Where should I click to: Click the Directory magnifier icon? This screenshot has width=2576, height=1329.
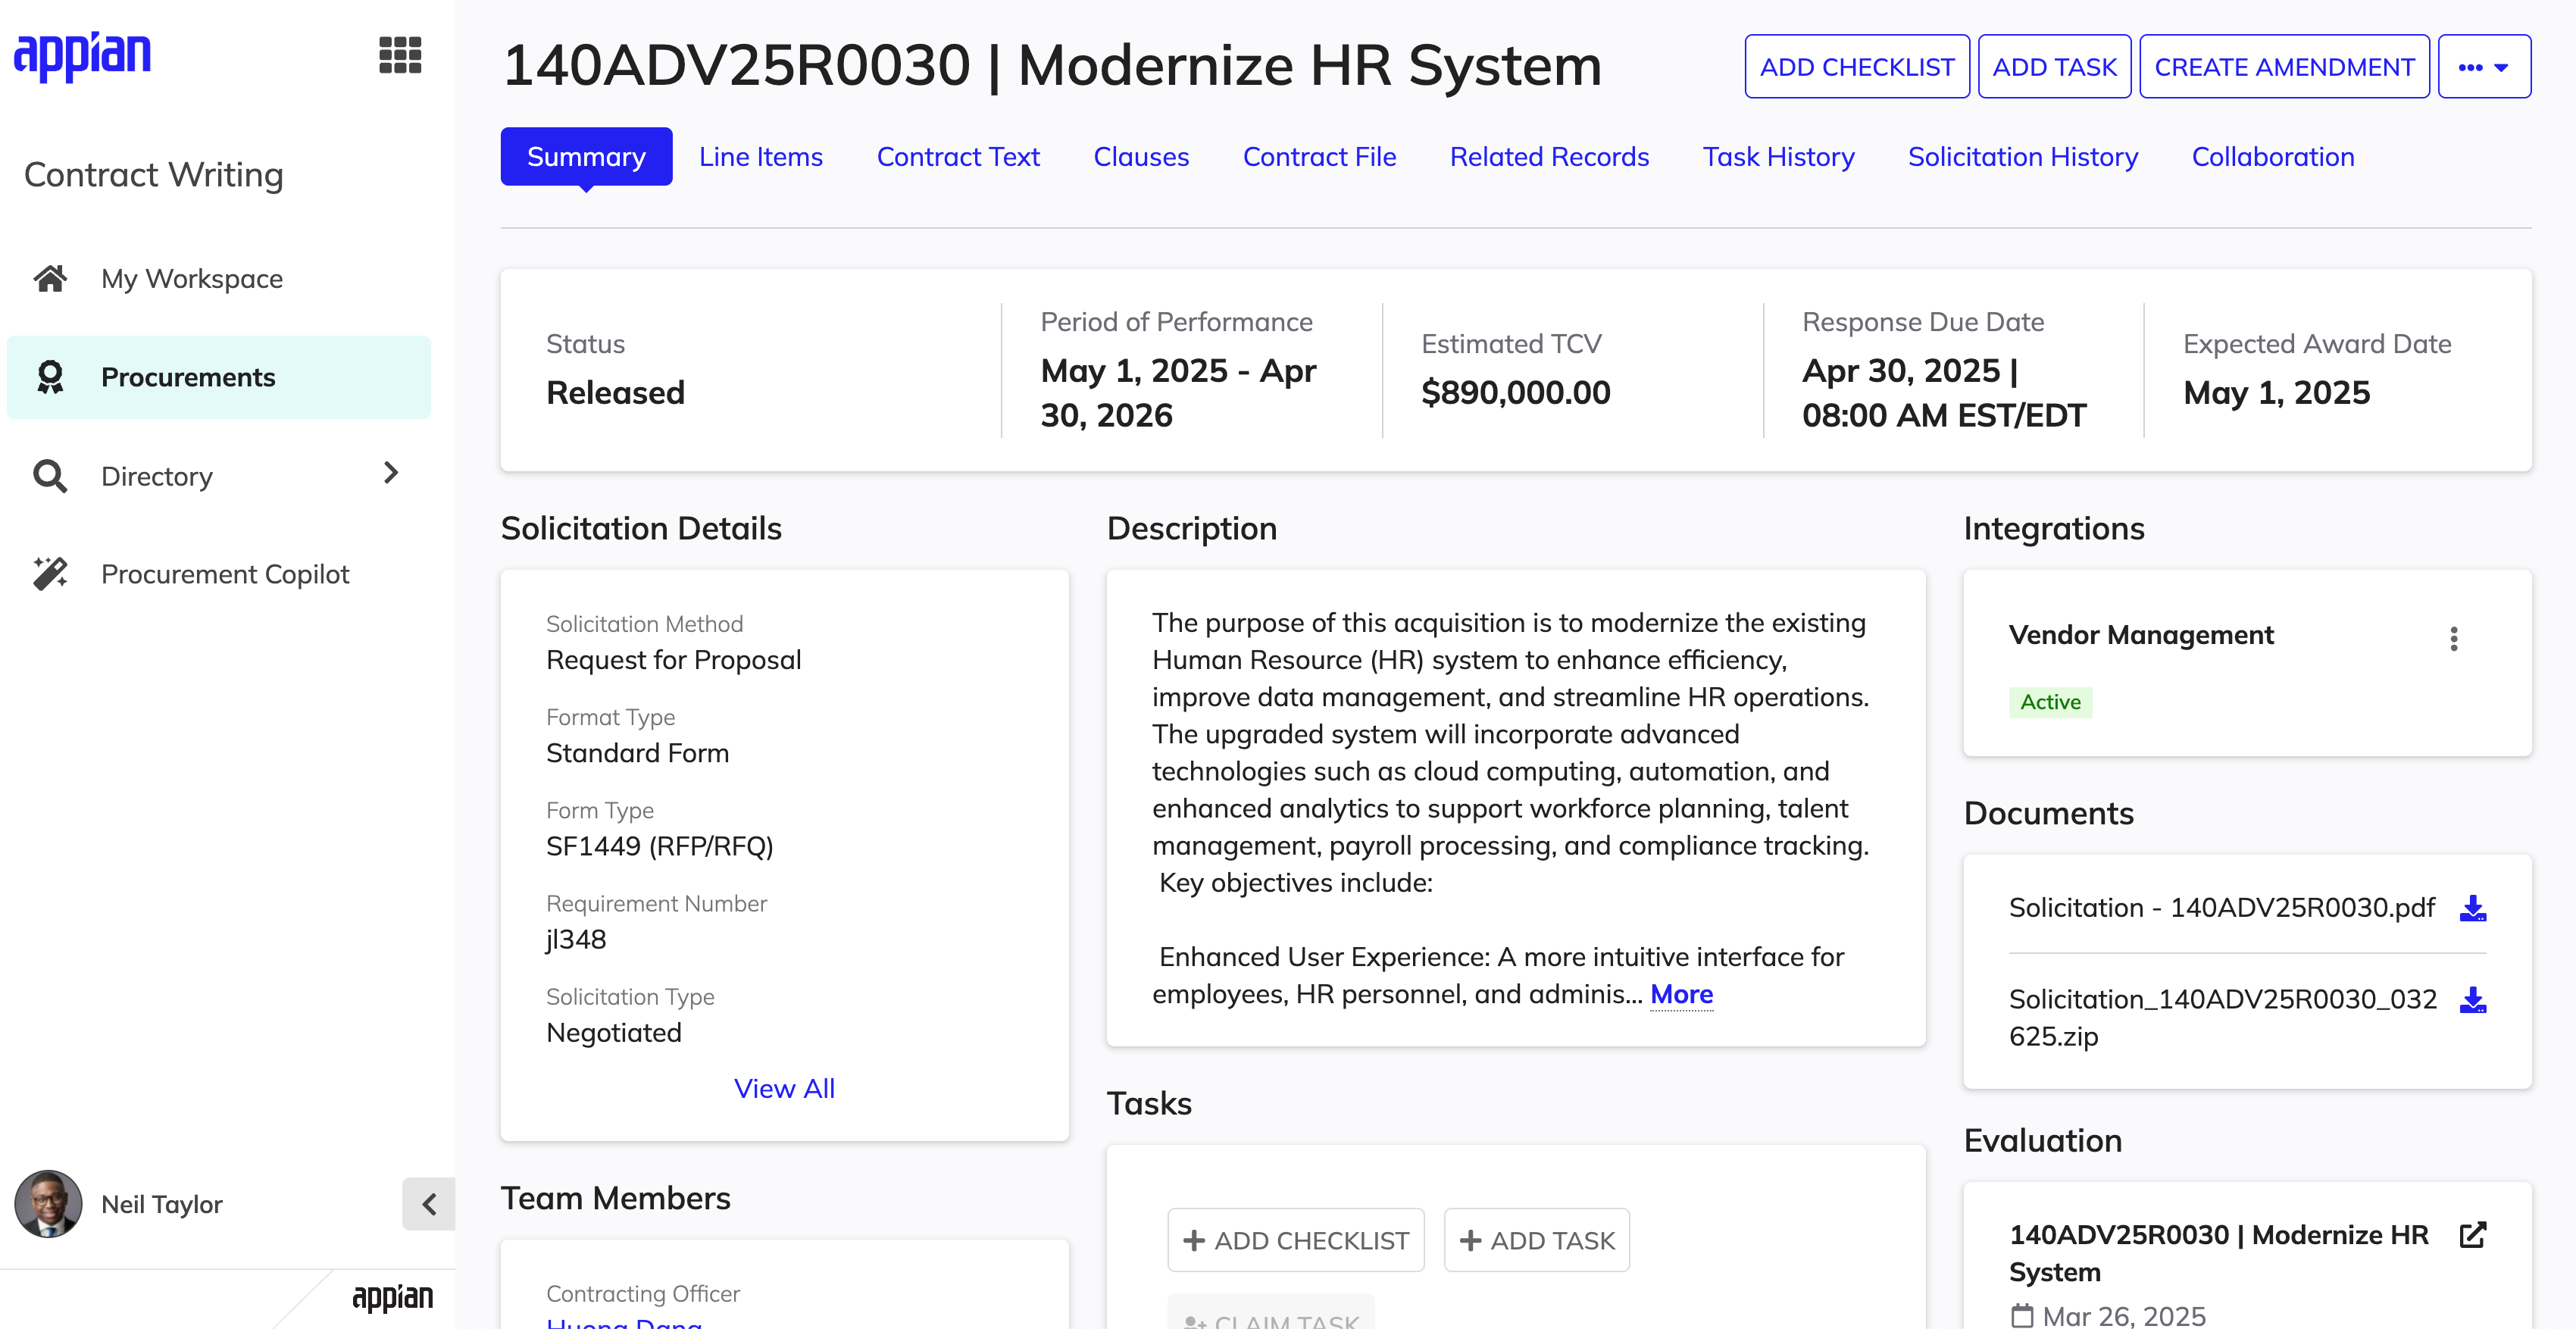click(50, 476)
